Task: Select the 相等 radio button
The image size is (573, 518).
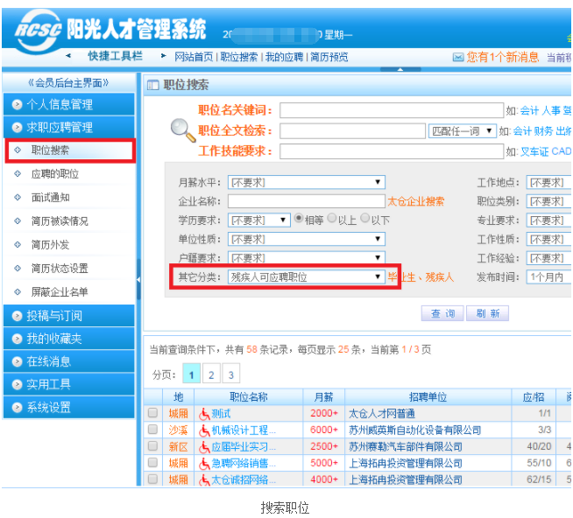Action: 299,218
